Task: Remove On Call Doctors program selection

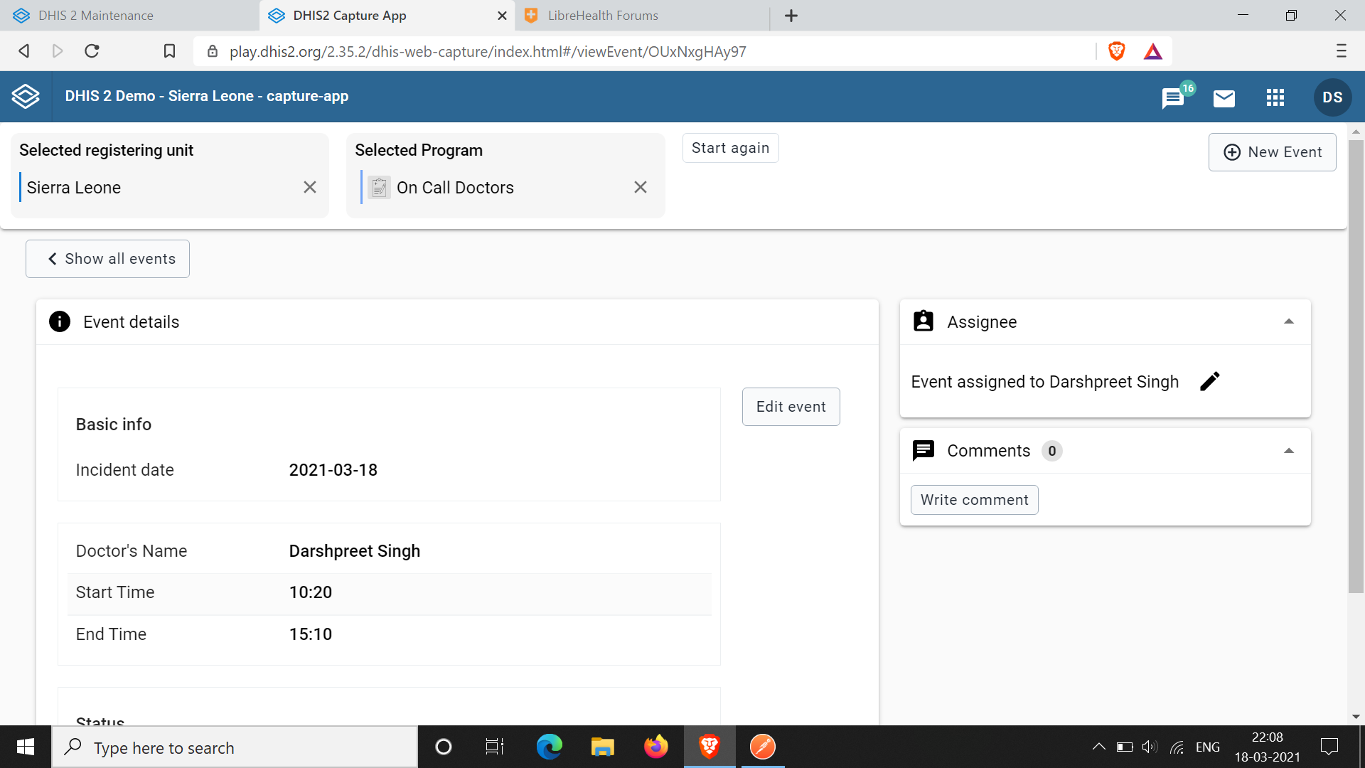Action: [x=641, y=187]
